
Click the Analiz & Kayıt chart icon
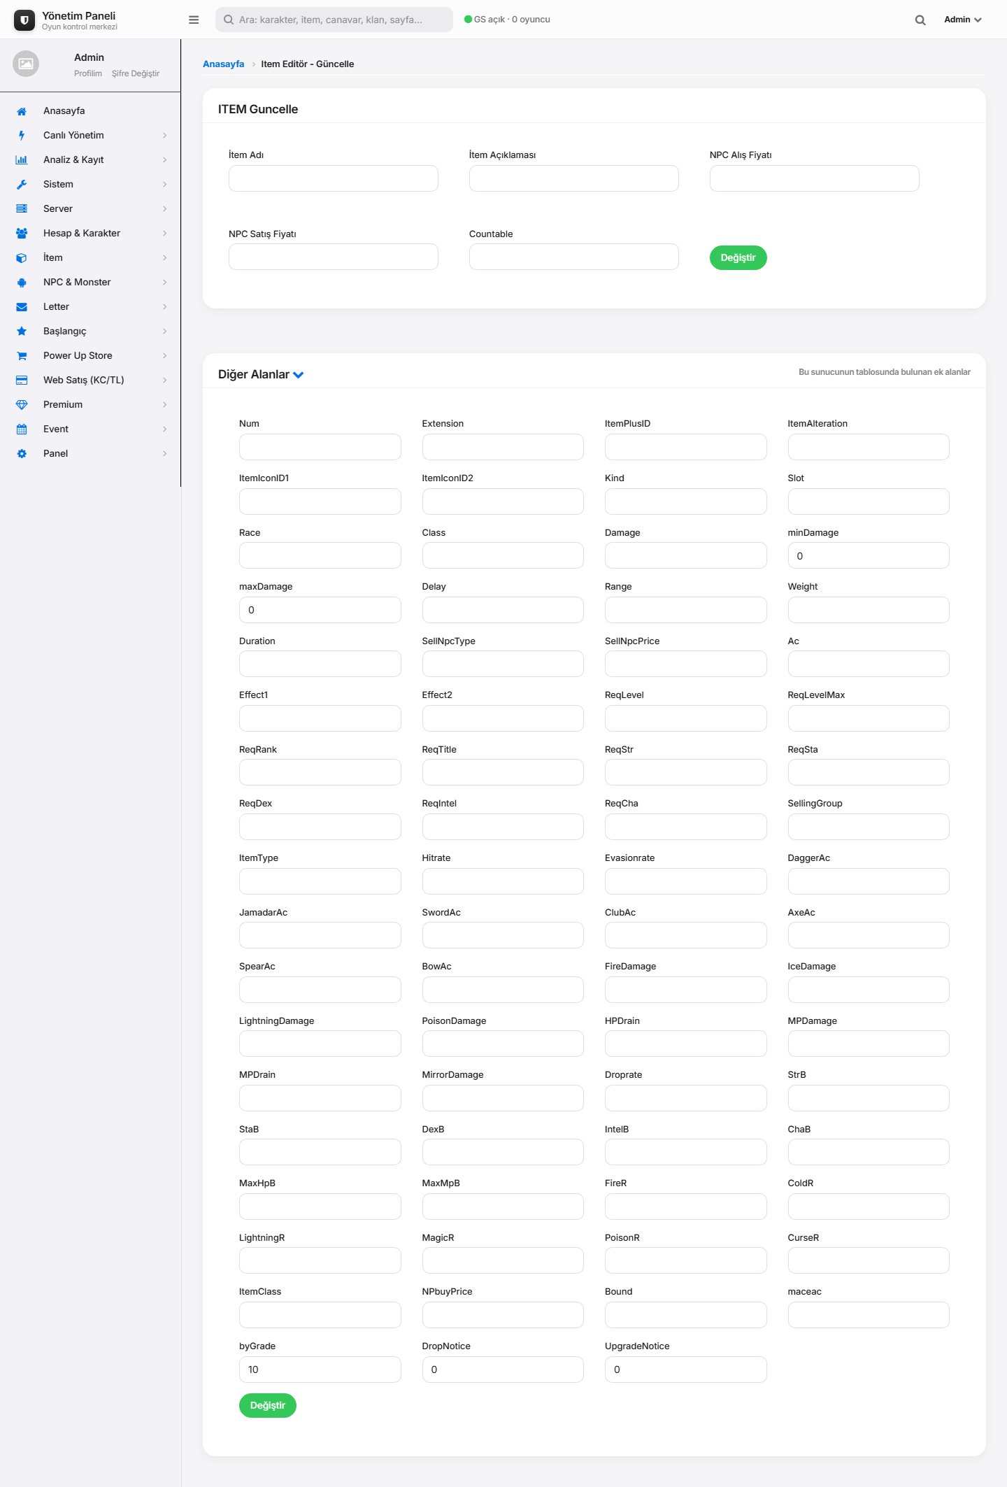(x=22, y=160)
